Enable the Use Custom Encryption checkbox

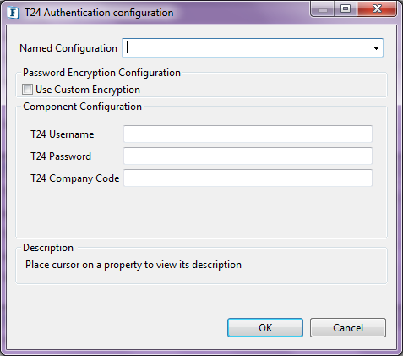[27, 90]
